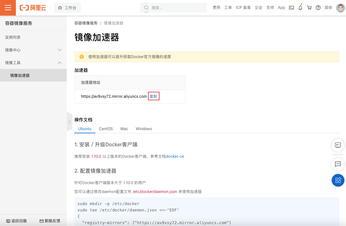Image resolution: width=346 pixels, height=226 pixels.
Task: Open the docker-ce documentation link
Action: coord(175,156)
